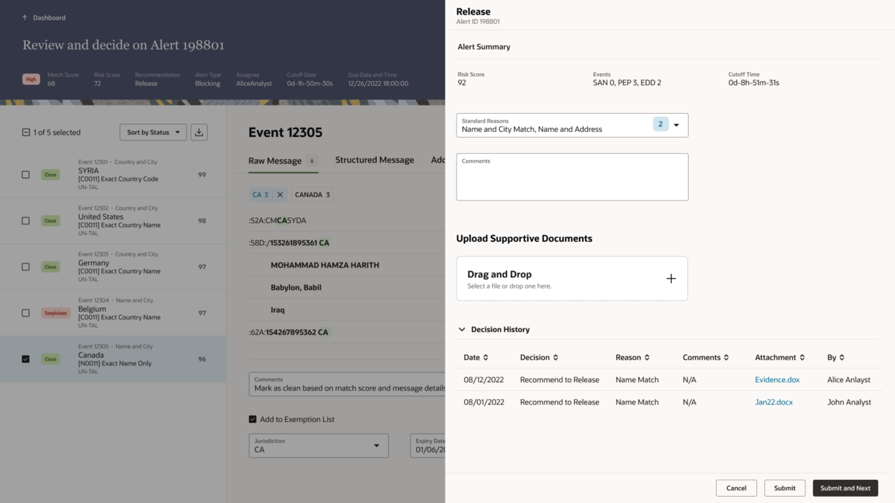895x503 pixels.
Task: Check the Belgium event 12304 checkbox
Action: [x=26, y=313]
